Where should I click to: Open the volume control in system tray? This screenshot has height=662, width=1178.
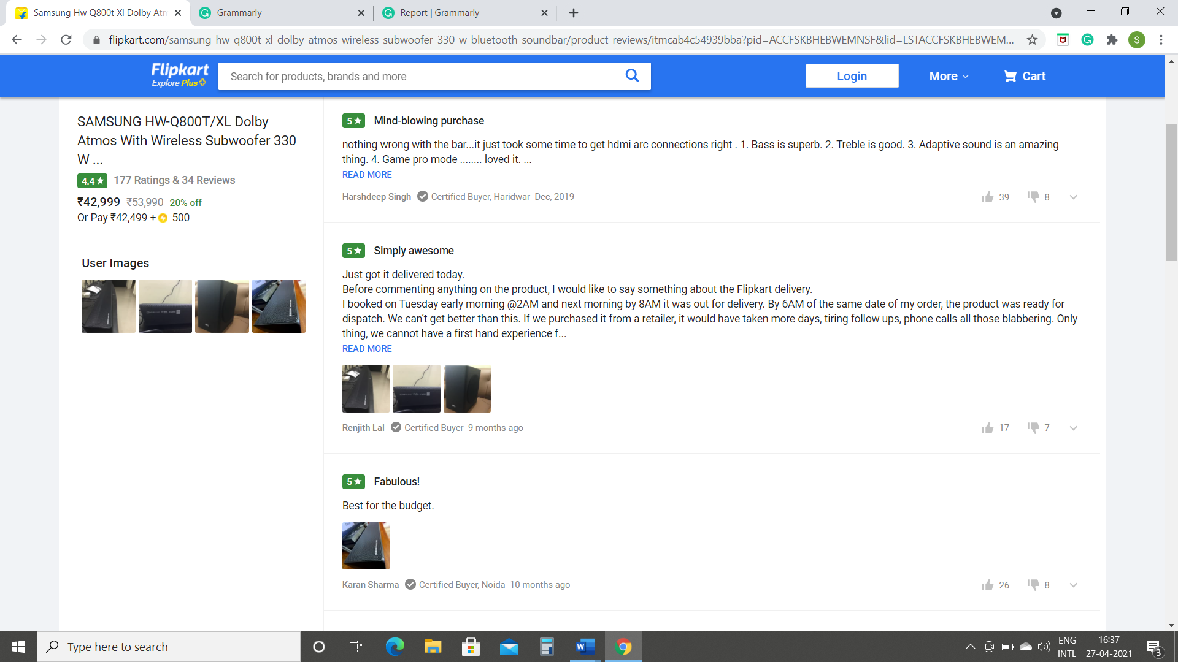1044,647
